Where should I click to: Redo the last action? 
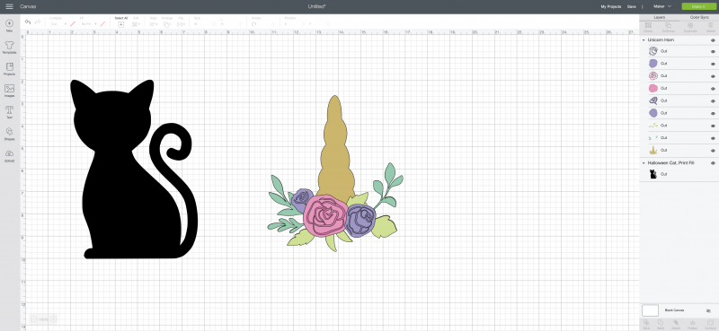pos(38,22)
